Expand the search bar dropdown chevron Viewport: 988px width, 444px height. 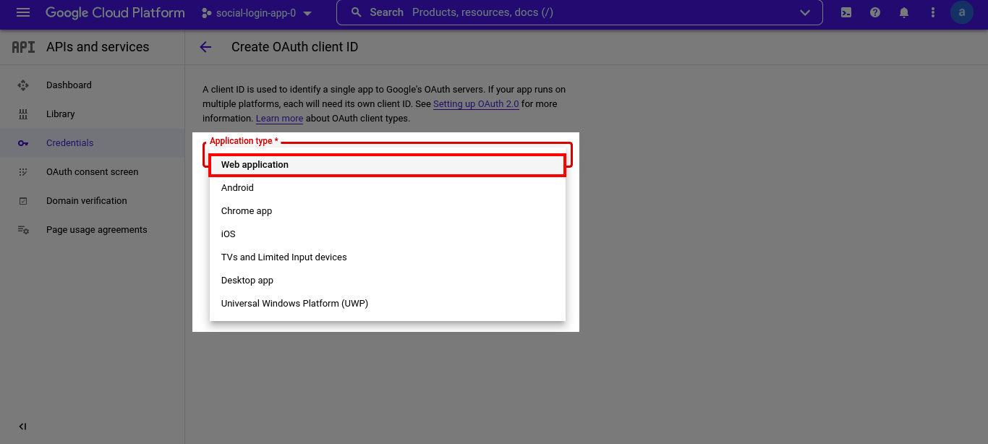point(805,13)
